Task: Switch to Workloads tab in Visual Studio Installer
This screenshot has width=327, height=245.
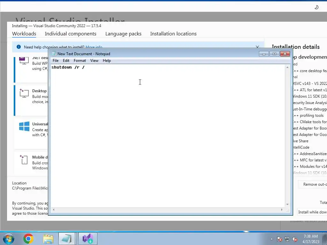Action: tap(24, 34)
